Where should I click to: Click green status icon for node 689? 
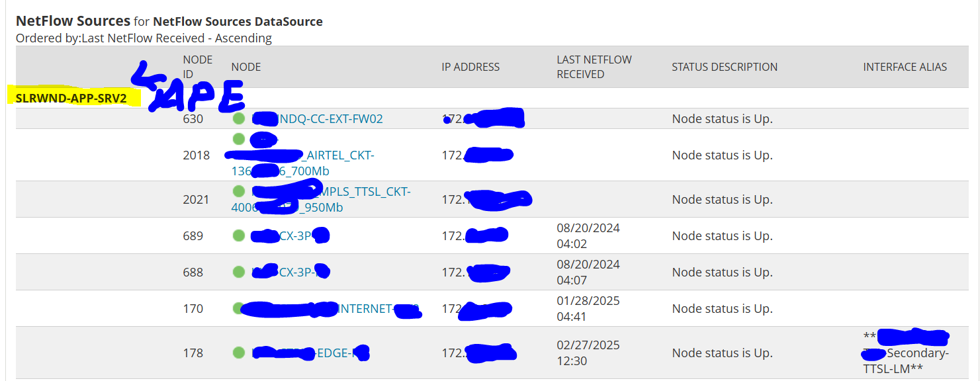(x=238, y=235)
